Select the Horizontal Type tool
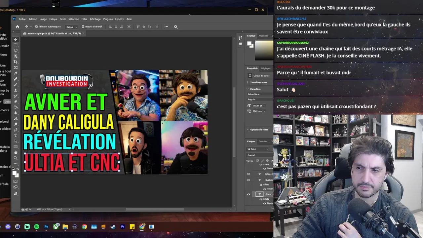Image resolution: width=423 pixels, height=238 pixels. (x=16, y=136)
